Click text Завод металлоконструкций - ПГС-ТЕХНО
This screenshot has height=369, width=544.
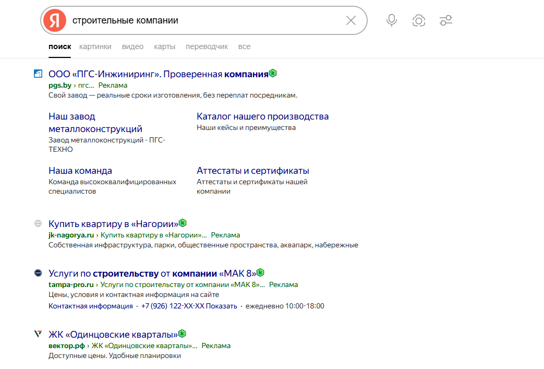(x=107, y=145)
